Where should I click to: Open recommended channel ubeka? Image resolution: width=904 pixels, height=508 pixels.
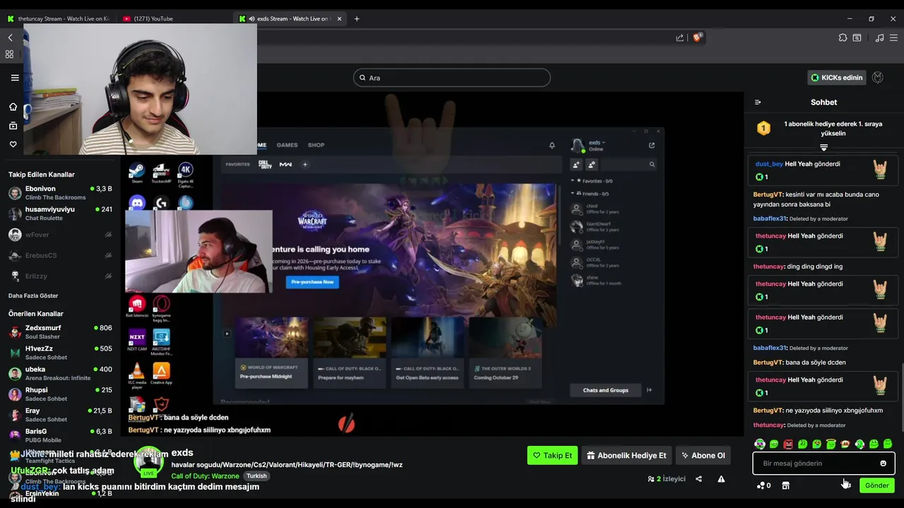tap(60, 374)
